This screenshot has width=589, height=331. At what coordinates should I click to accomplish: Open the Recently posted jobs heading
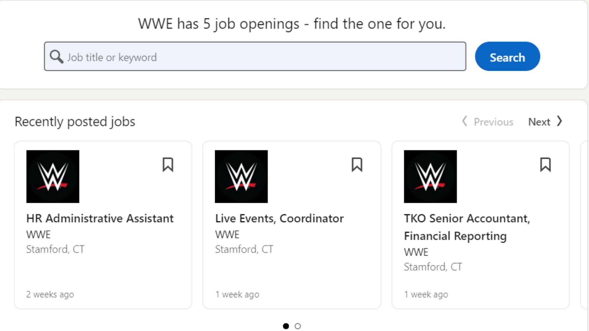[x=75, y=121]
